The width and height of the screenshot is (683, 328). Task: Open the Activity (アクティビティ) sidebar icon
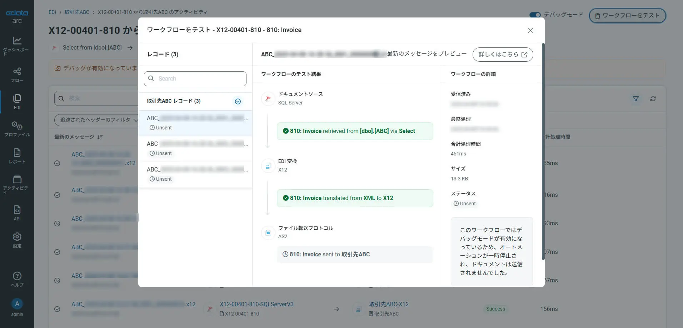pos(17,184)
